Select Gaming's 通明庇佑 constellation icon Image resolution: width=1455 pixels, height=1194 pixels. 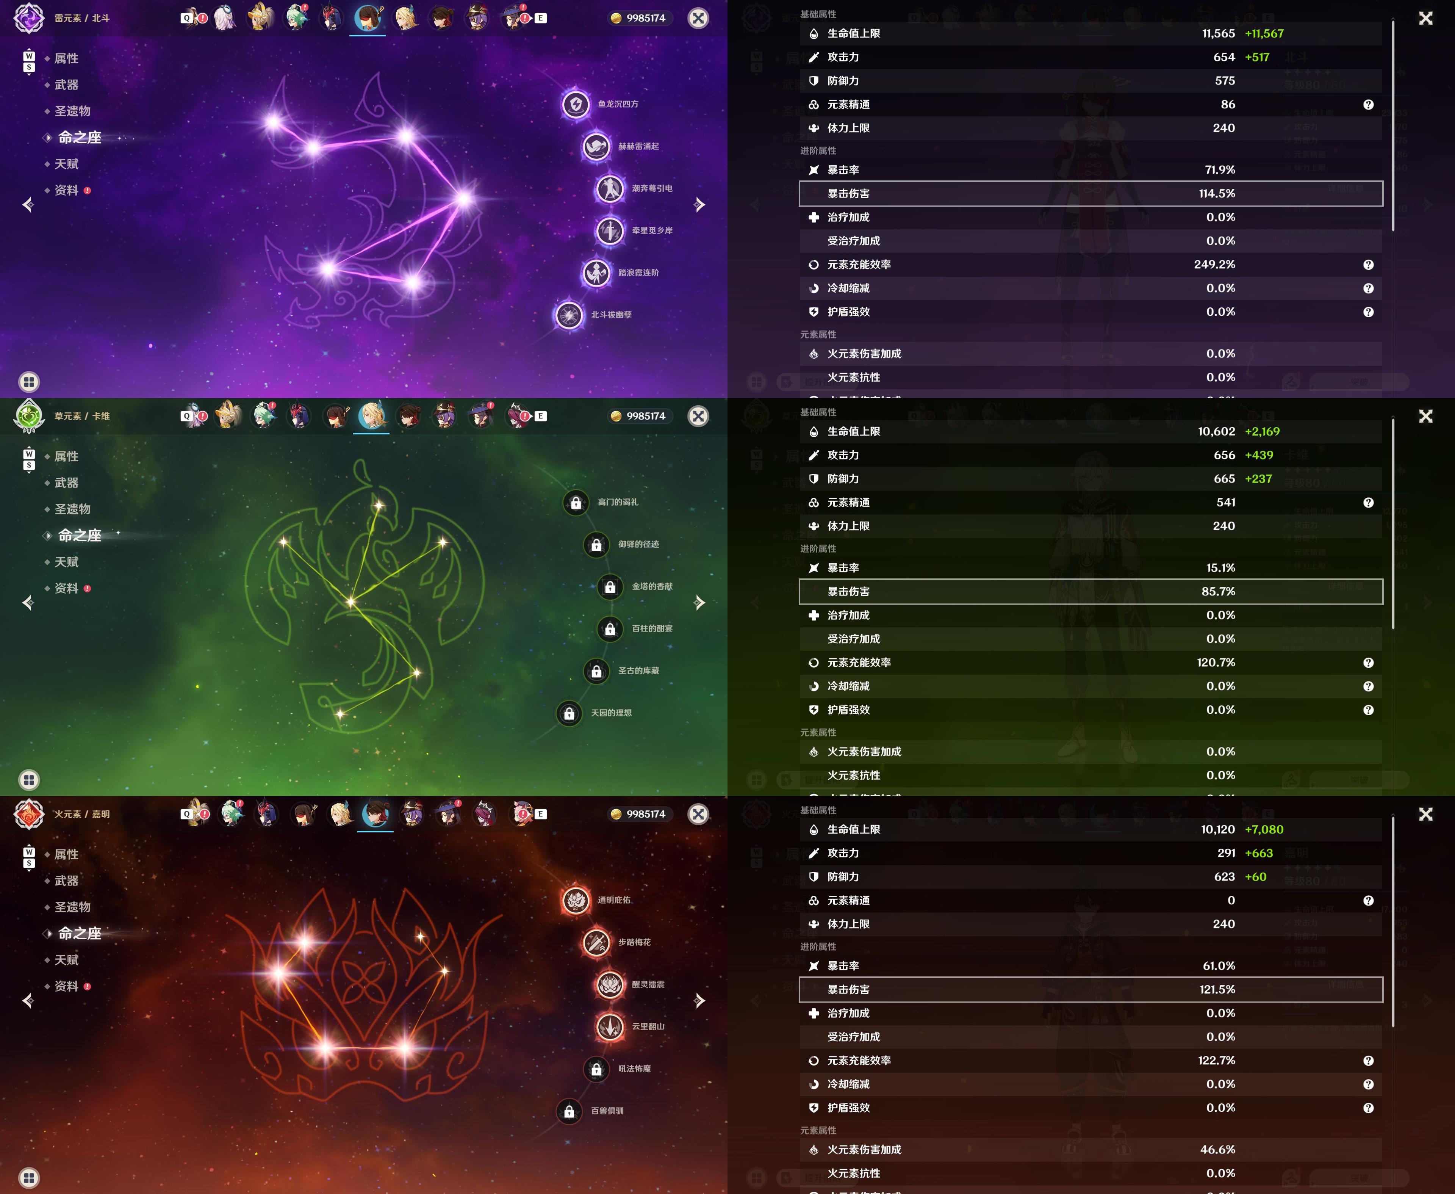(x=576, y=900)
